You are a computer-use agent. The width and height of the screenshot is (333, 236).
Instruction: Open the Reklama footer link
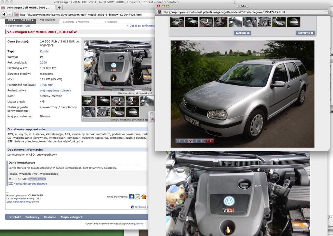point(50,217)
